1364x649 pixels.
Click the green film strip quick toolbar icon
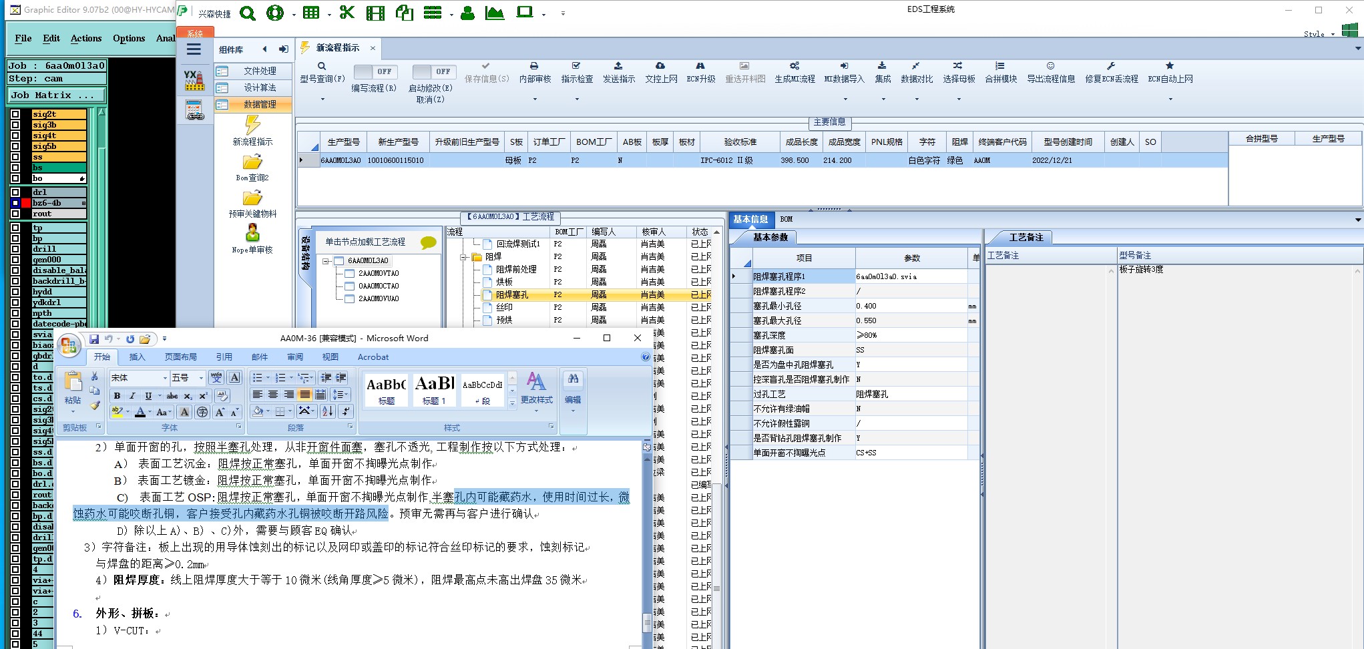(x=376, y=13)
